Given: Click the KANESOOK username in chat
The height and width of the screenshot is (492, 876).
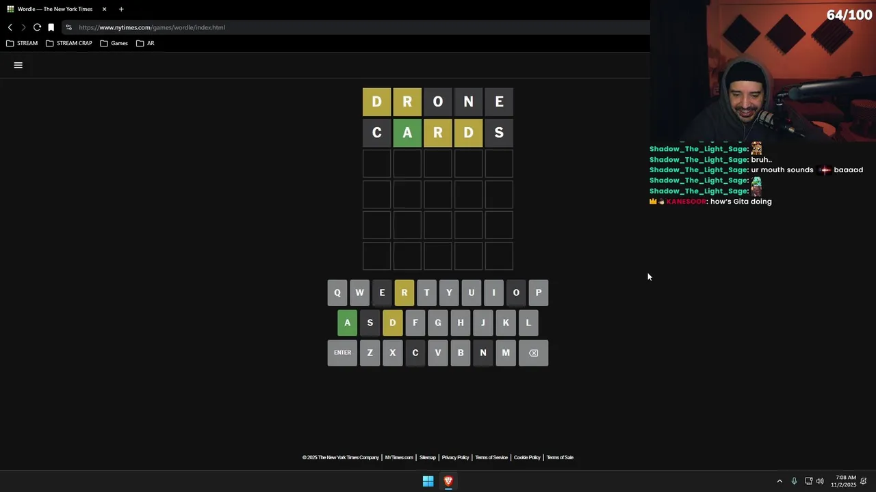Looking at the screenshot, I should click(x=686, y=202).
